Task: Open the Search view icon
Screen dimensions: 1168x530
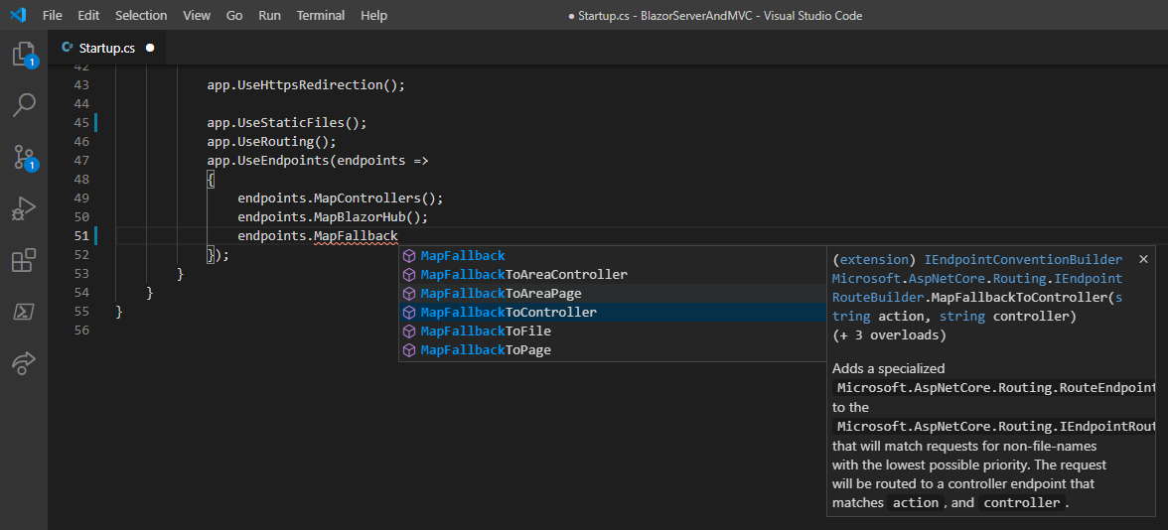Action: (x=24, y=105)
